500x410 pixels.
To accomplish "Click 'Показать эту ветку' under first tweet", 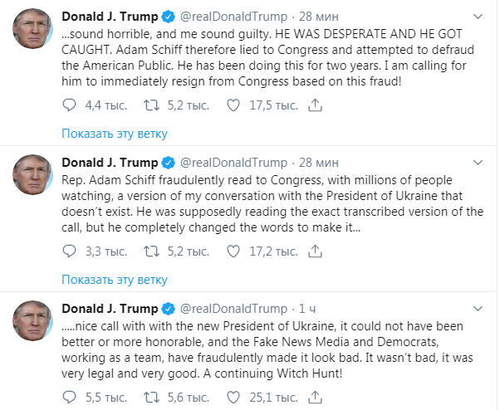I will point(115,134).
